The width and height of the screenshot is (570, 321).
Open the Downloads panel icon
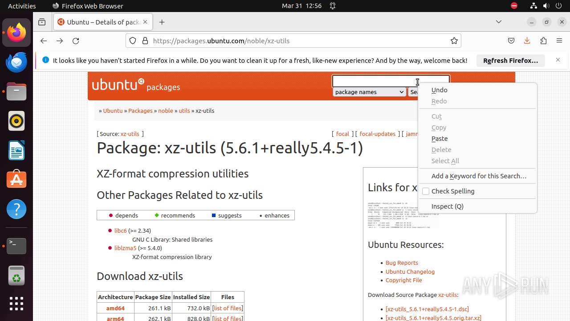pyautogui.click(x=527, y=41)
